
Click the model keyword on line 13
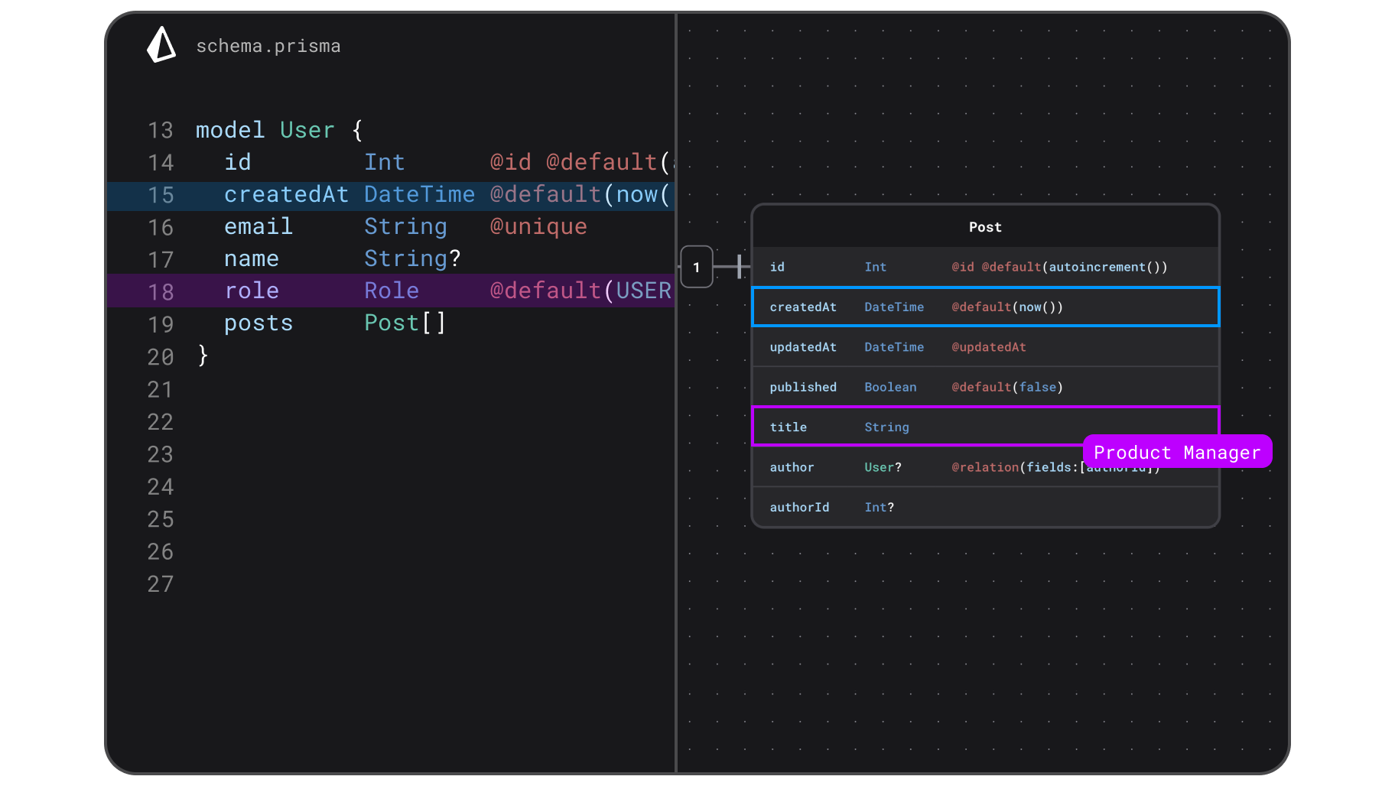coord(230,130)
